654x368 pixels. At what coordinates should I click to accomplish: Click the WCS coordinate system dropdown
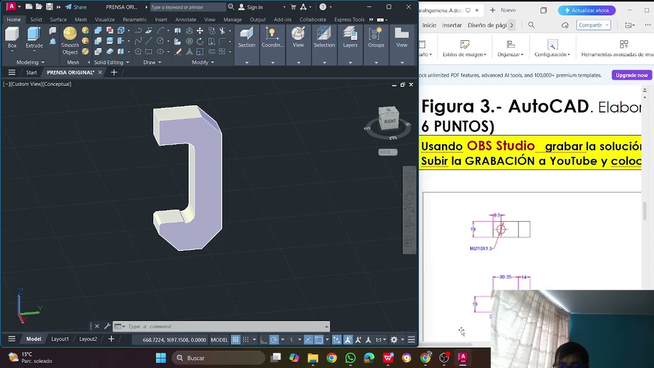point(388,152)
